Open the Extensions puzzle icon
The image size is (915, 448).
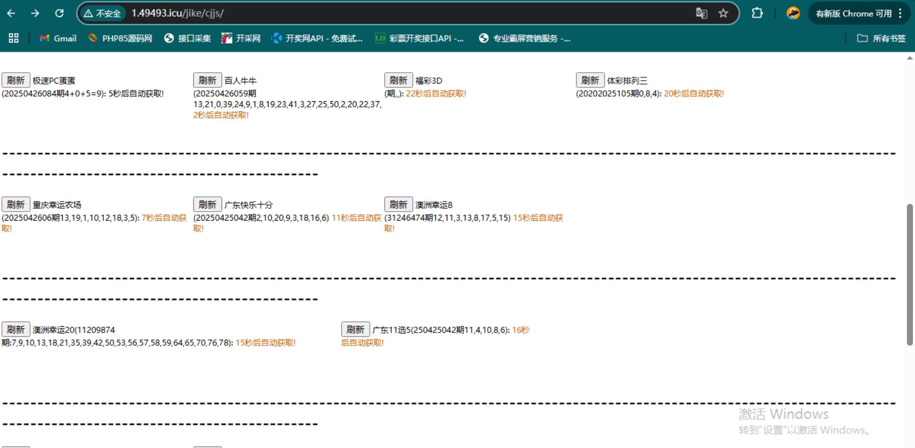pyautogui.click(x=757, y=13)
